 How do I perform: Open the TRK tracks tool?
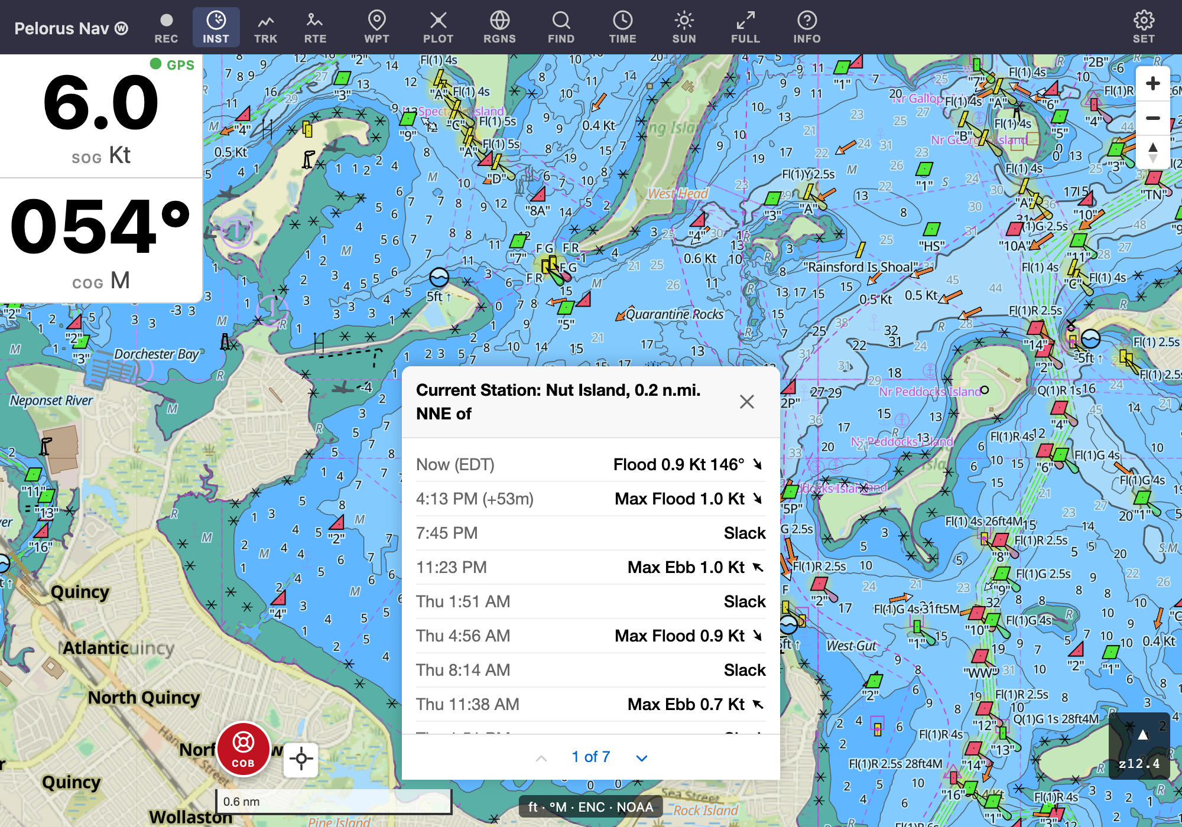point(265,28)
